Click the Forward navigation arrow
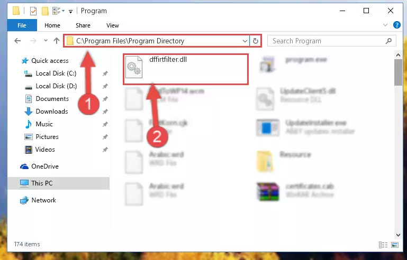Viewport: 407px width, 260px height. point(33,41)
